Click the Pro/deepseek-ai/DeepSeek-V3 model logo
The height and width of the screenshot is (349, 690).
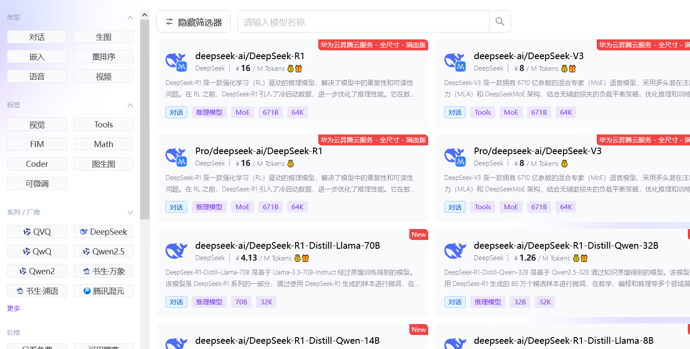(455, 157)
